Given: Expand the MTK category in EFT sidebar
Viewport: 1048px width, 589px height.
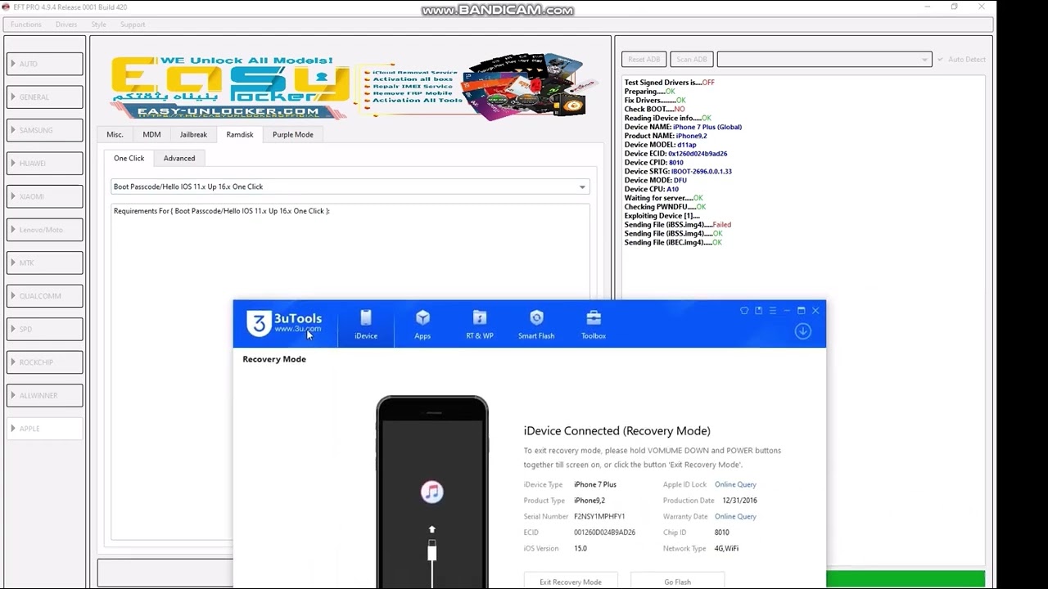Looking at the screenshot, I should [x=45, y=263].
